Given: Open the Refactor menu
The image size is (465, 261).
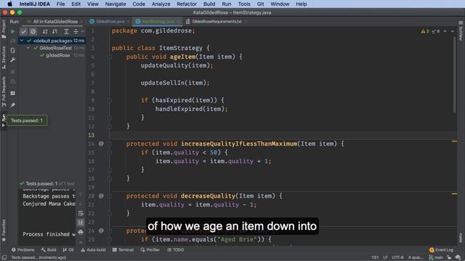Looking at the screenshot, I should 187,4.
